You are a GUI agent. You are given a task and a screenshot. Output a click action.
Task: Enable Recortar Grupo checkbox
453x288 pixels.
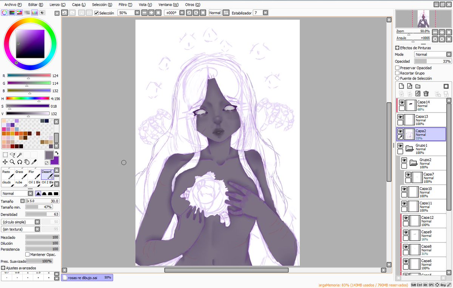coord(397,73)
